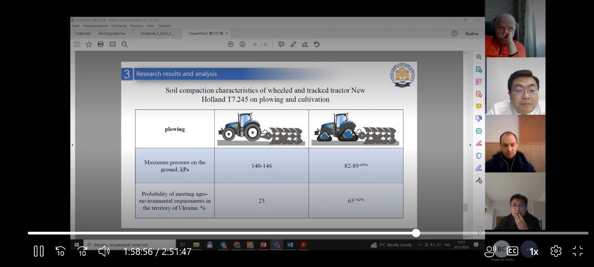Bookmark the file with star icon
Image resolution: width=594 pixels, height=267 pixels.
pyautogui.click(x=89, y=44)
